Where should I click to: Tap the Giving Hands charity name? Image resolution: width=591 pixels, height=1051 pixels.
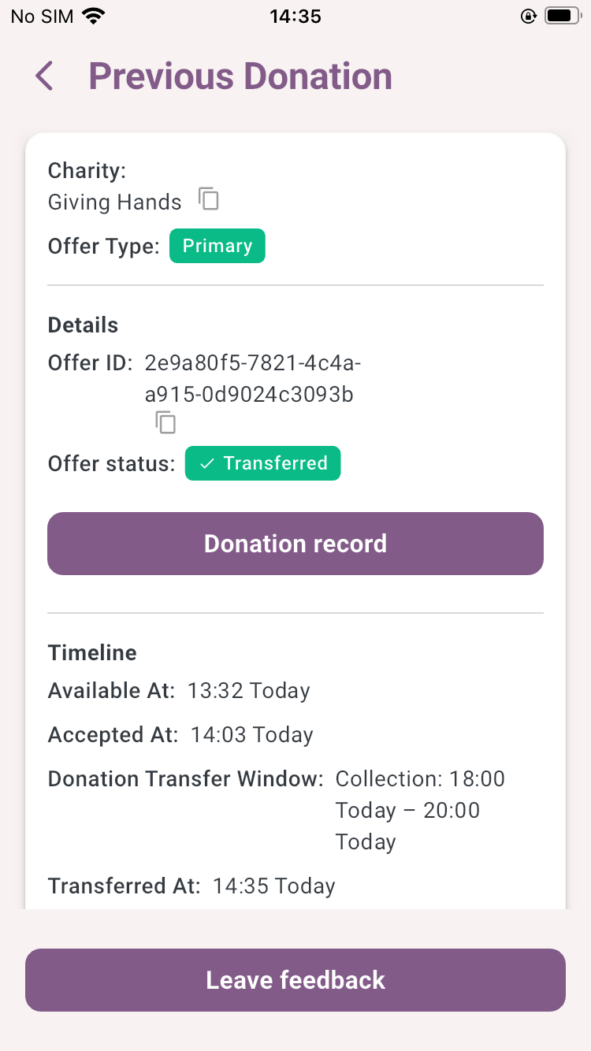(x=115, y=202)
